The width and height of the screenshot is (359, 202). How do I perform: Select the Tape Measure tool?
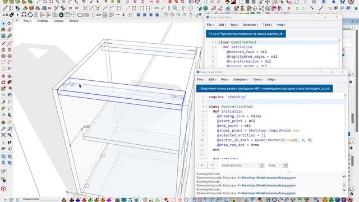(x=3, y=102)
